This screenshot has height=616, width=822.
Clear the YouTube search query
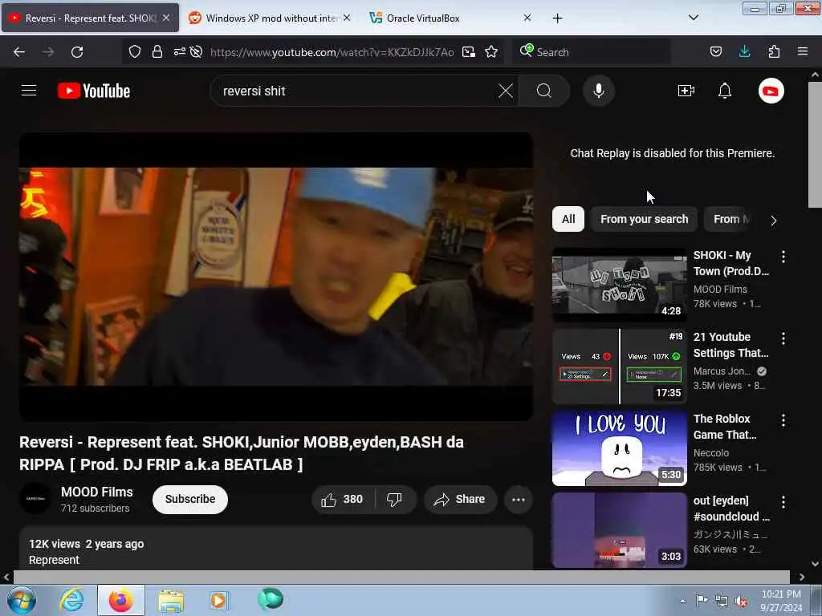pyautogui.click(x=506, y=91)
